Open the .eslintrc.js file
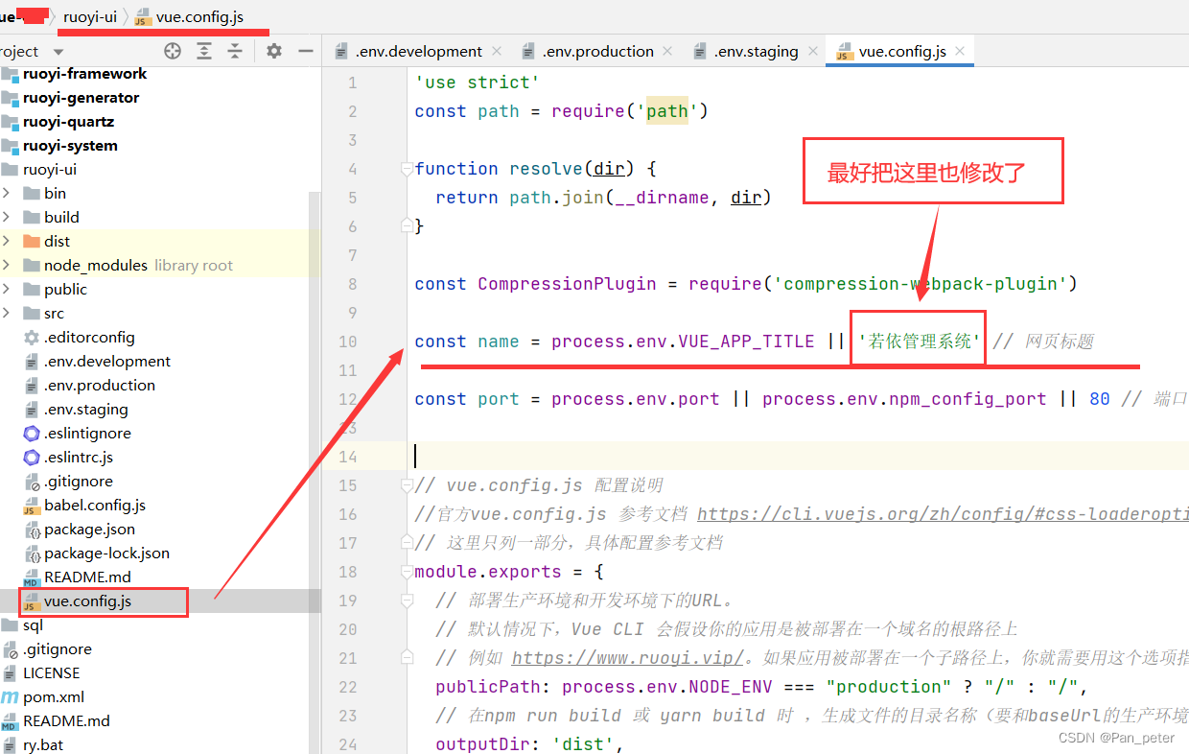The image size is (1189, 754). click(x=79, y=457)
